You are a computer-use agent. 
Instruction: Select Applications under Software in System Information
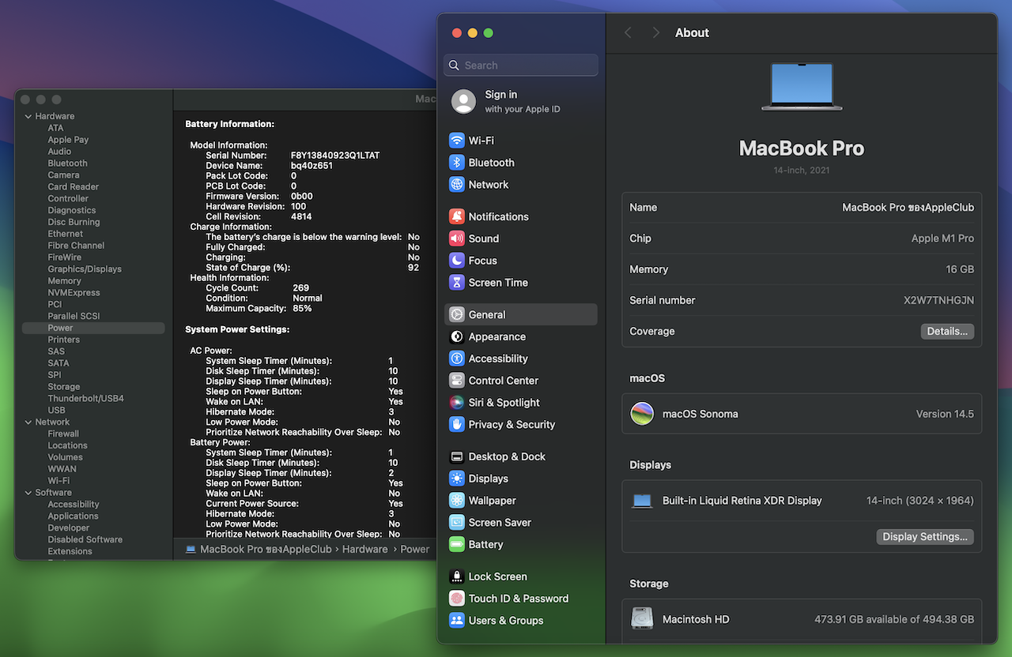click(x=73, y=516)
